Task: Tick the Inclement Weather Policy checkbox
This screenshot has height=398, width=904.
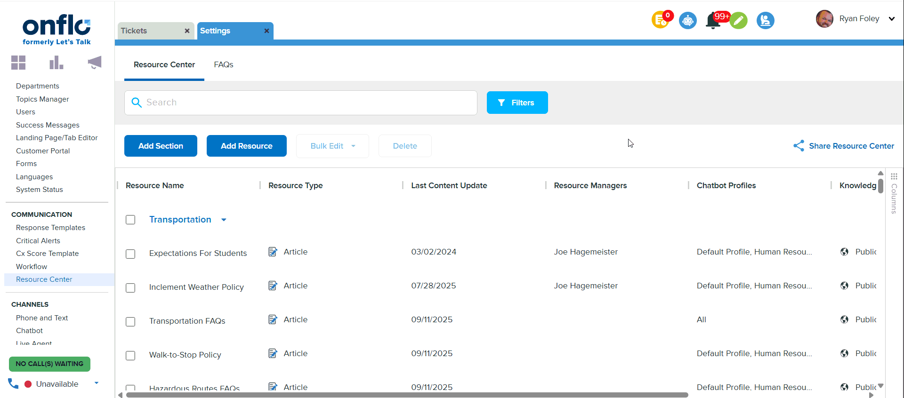Action: click(130, 288)
